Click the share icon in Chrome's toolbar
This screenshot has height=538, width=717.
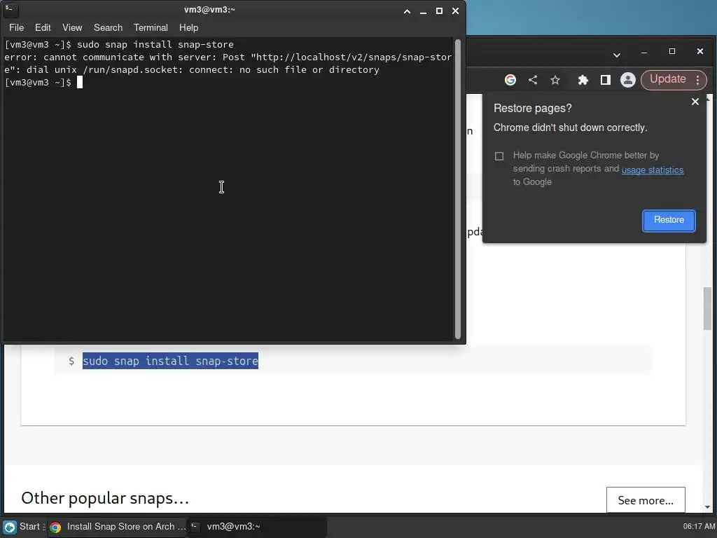coord(533,80)
